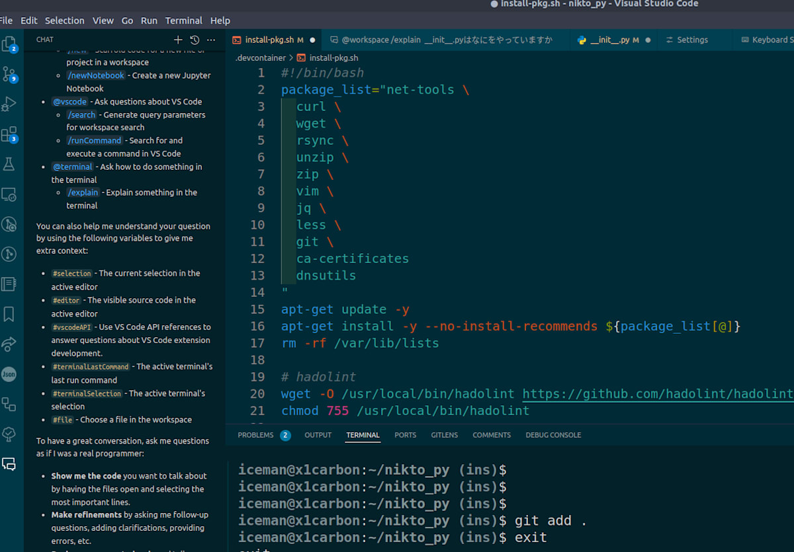Open the View menu
Image resolution: width=794 pixels, height=552 pixels.
pyautogui.click(x=103, y=20)
